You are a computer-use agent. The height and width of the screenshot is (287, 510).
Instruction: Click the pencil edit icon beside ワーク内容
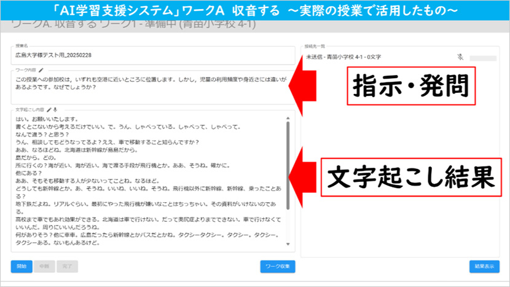(x=41, y=70)
